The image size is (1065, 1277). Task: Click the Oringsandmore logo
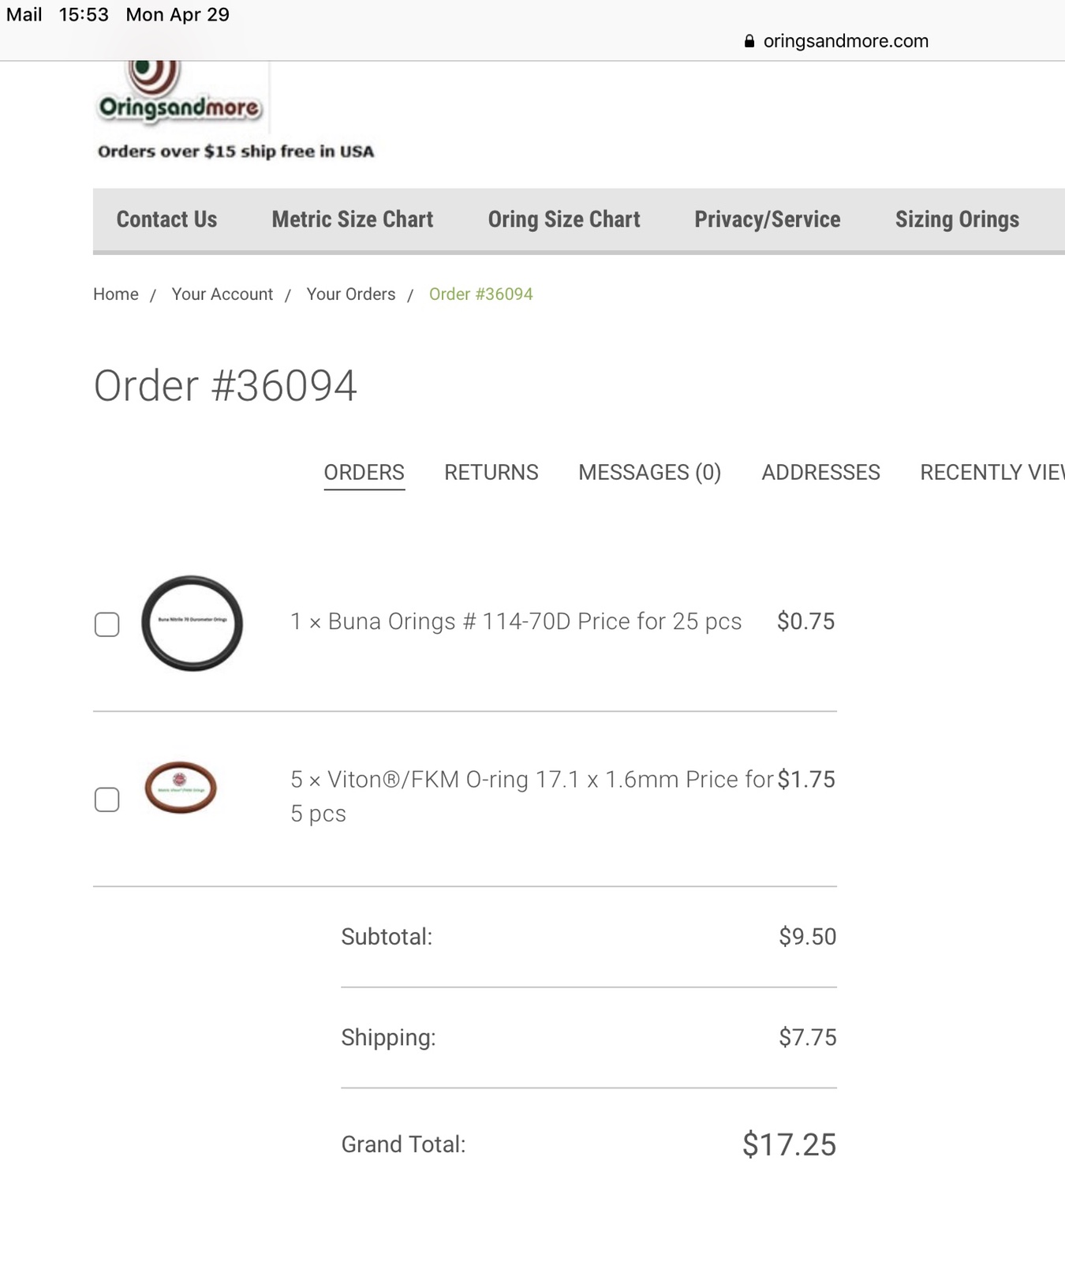tap(180, 93)
